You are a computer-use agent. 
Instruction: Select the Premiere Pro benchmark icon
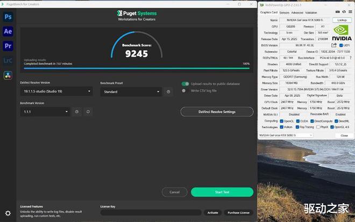[x=8, y=46]
